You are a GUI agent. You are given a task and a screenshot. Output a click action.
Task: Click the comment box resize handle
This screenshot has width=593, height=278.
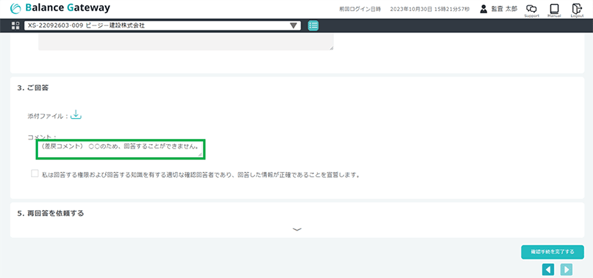click(200, 155)
